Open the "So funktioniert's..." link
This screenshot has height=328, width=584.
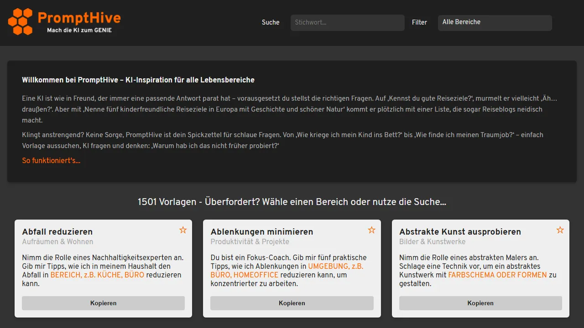[x=51, y=160]
